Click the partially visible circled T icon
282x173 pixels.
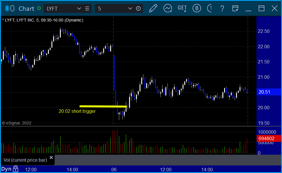point(209,8)
